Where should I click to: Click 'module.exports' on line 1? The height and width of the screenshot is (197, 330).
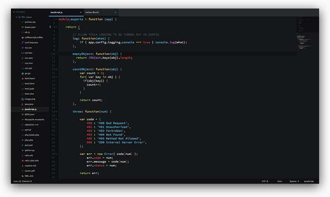[71, 19]
